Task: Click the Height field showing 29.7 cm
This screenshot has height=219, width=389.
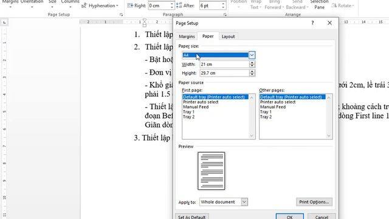Action: point(224,73)
